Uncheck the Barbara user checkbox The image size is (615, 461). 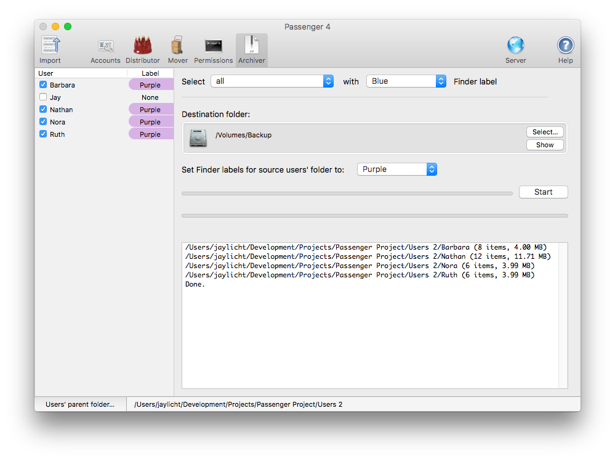pos(43,85)
